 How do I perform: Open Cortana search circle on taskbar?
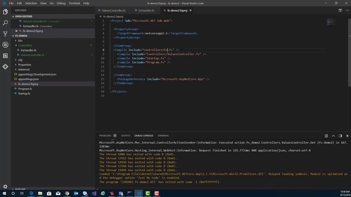pos(13,193)
